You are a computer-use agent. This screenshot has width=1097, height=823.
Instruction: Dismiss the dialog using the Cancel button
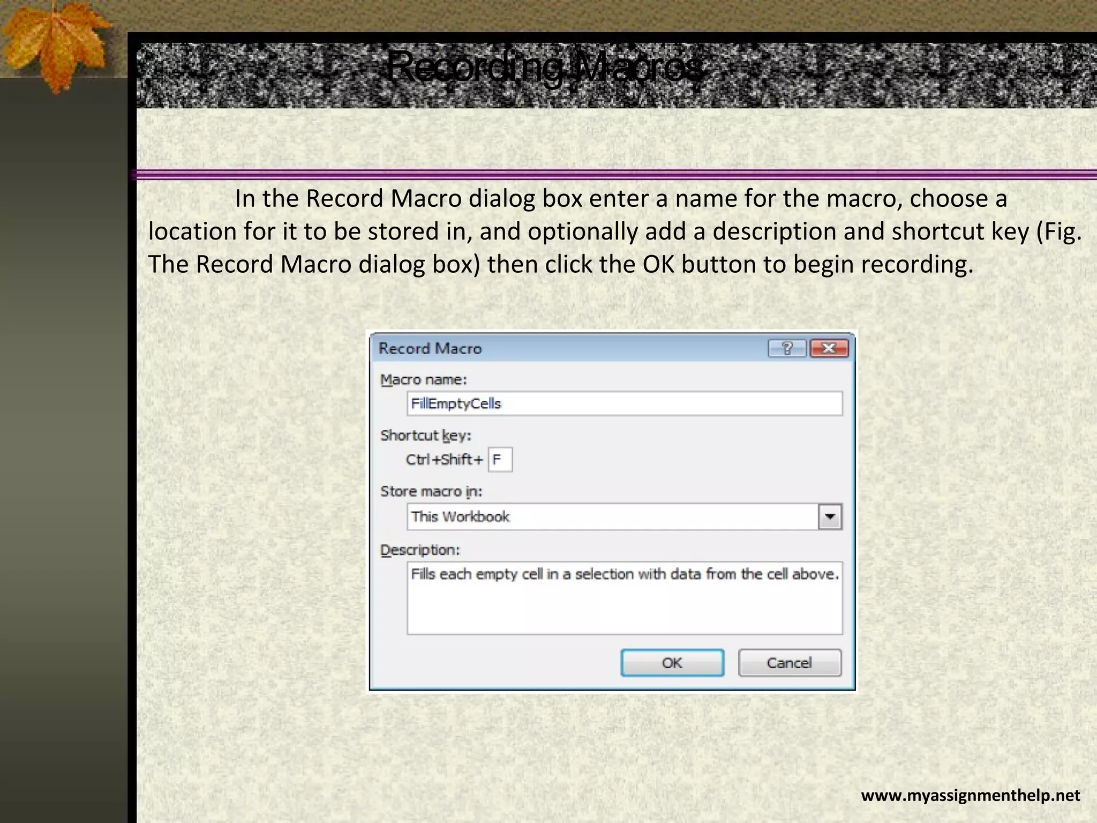[790, 663]
